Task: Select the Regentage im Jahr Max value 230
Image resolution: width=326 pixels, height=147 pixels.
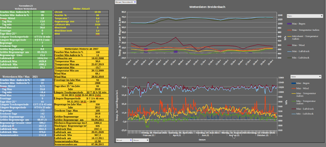Action: pos(97,104)
